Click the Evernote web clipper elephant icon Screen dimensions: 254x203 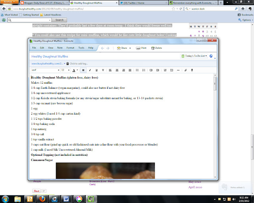point(250,9)
